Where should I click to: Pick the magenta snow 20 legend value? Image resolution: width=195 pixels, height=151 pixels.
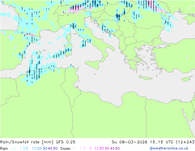(101, 149)
